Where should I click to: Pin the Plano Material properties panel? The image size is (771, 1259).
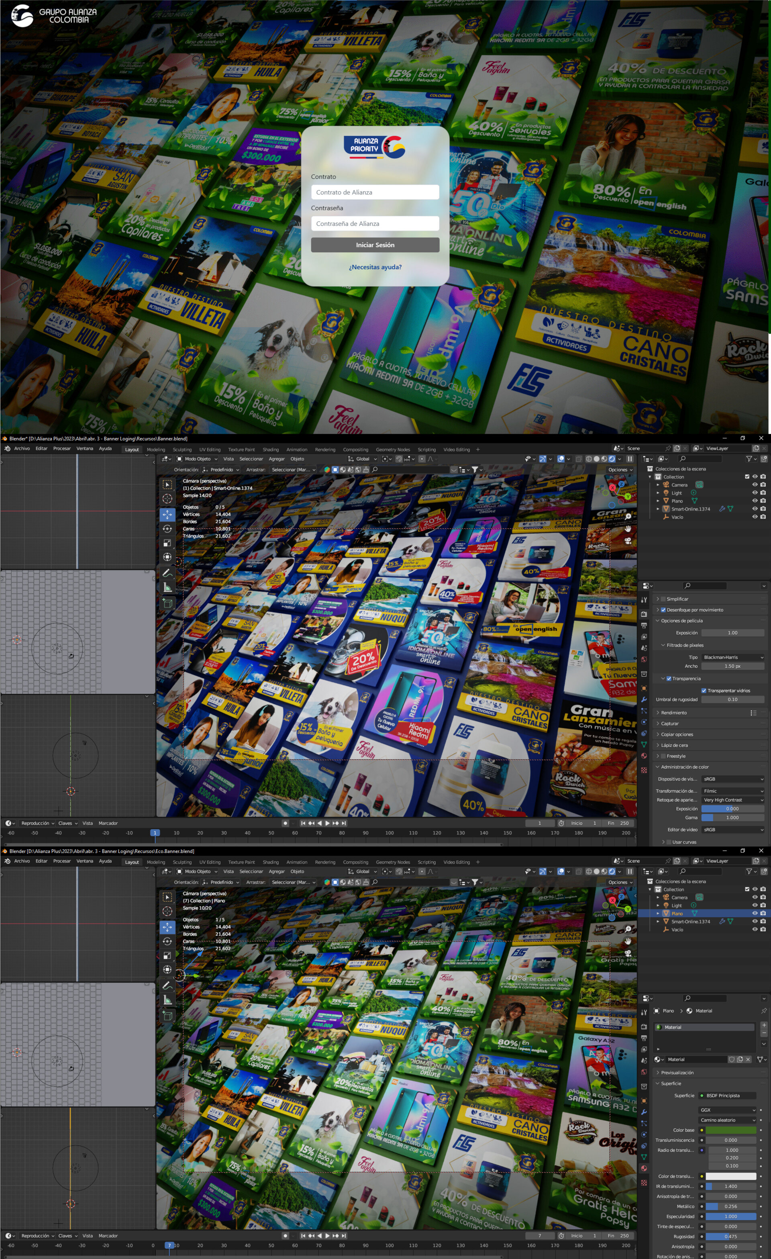[x=763, y=1011]
